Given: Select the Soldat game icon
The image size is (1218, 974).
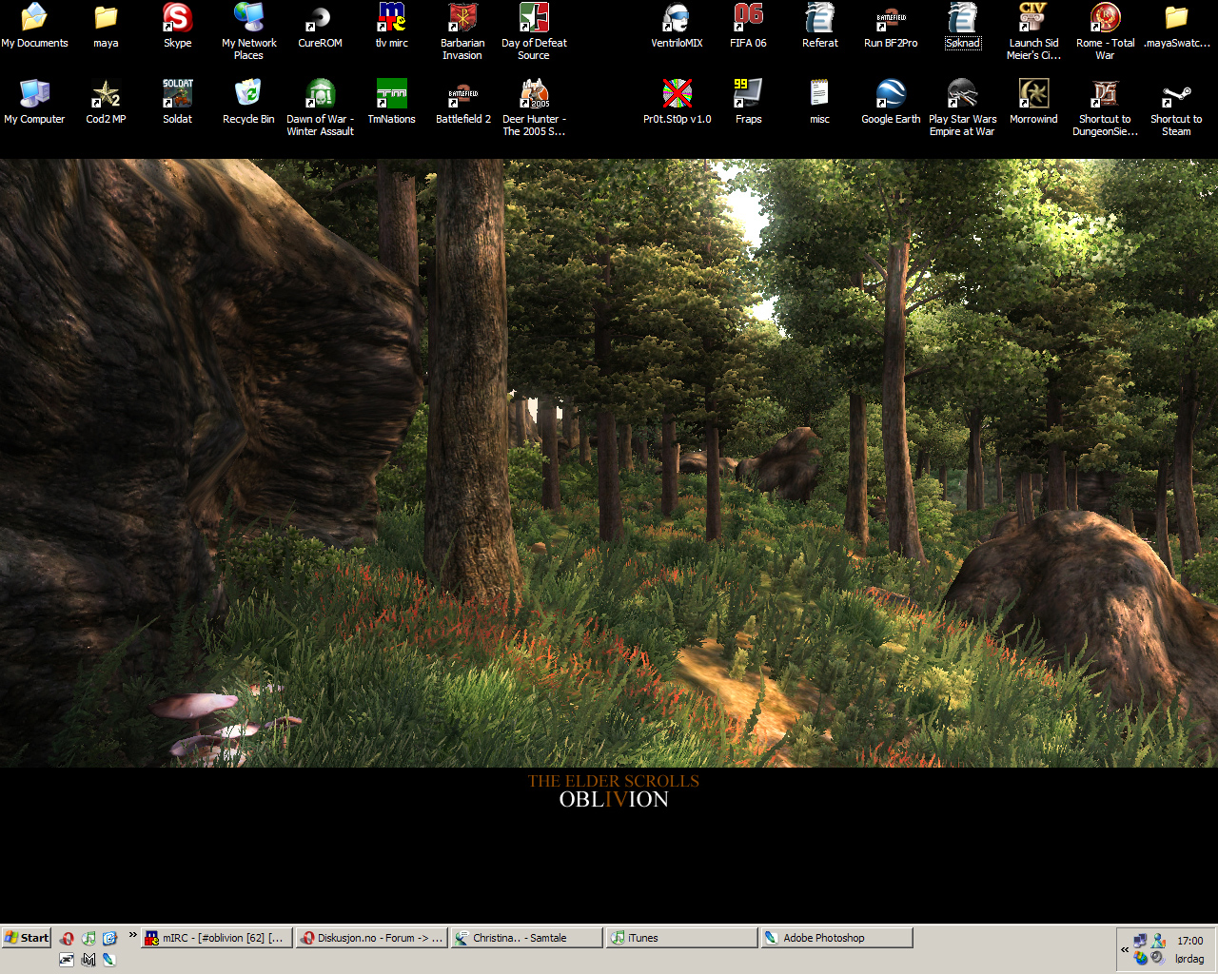Looking at the screenshot, I should coord(177,102).
